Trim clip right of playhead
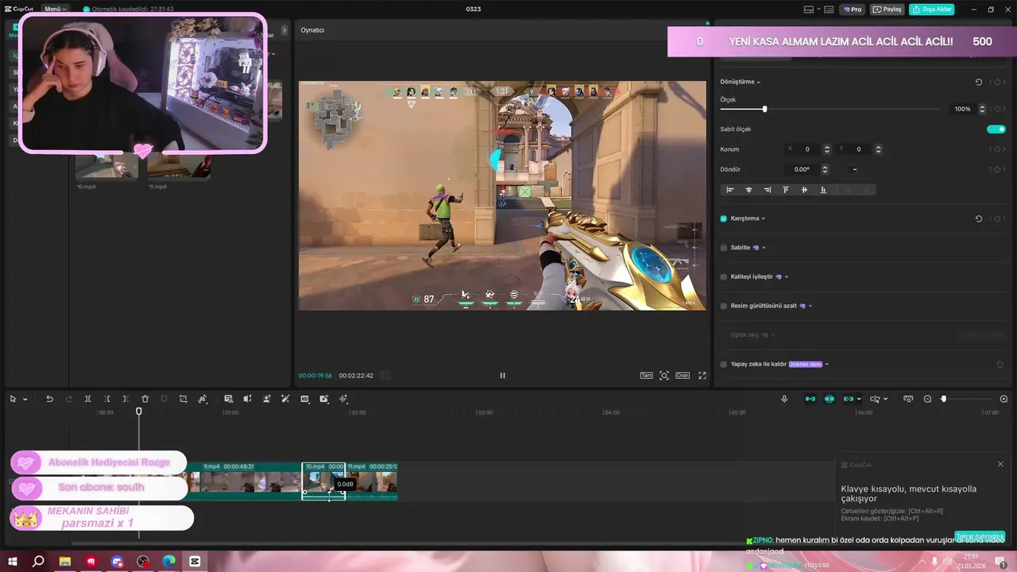Viewport: 1017px width, 572px height. (126, 399)
